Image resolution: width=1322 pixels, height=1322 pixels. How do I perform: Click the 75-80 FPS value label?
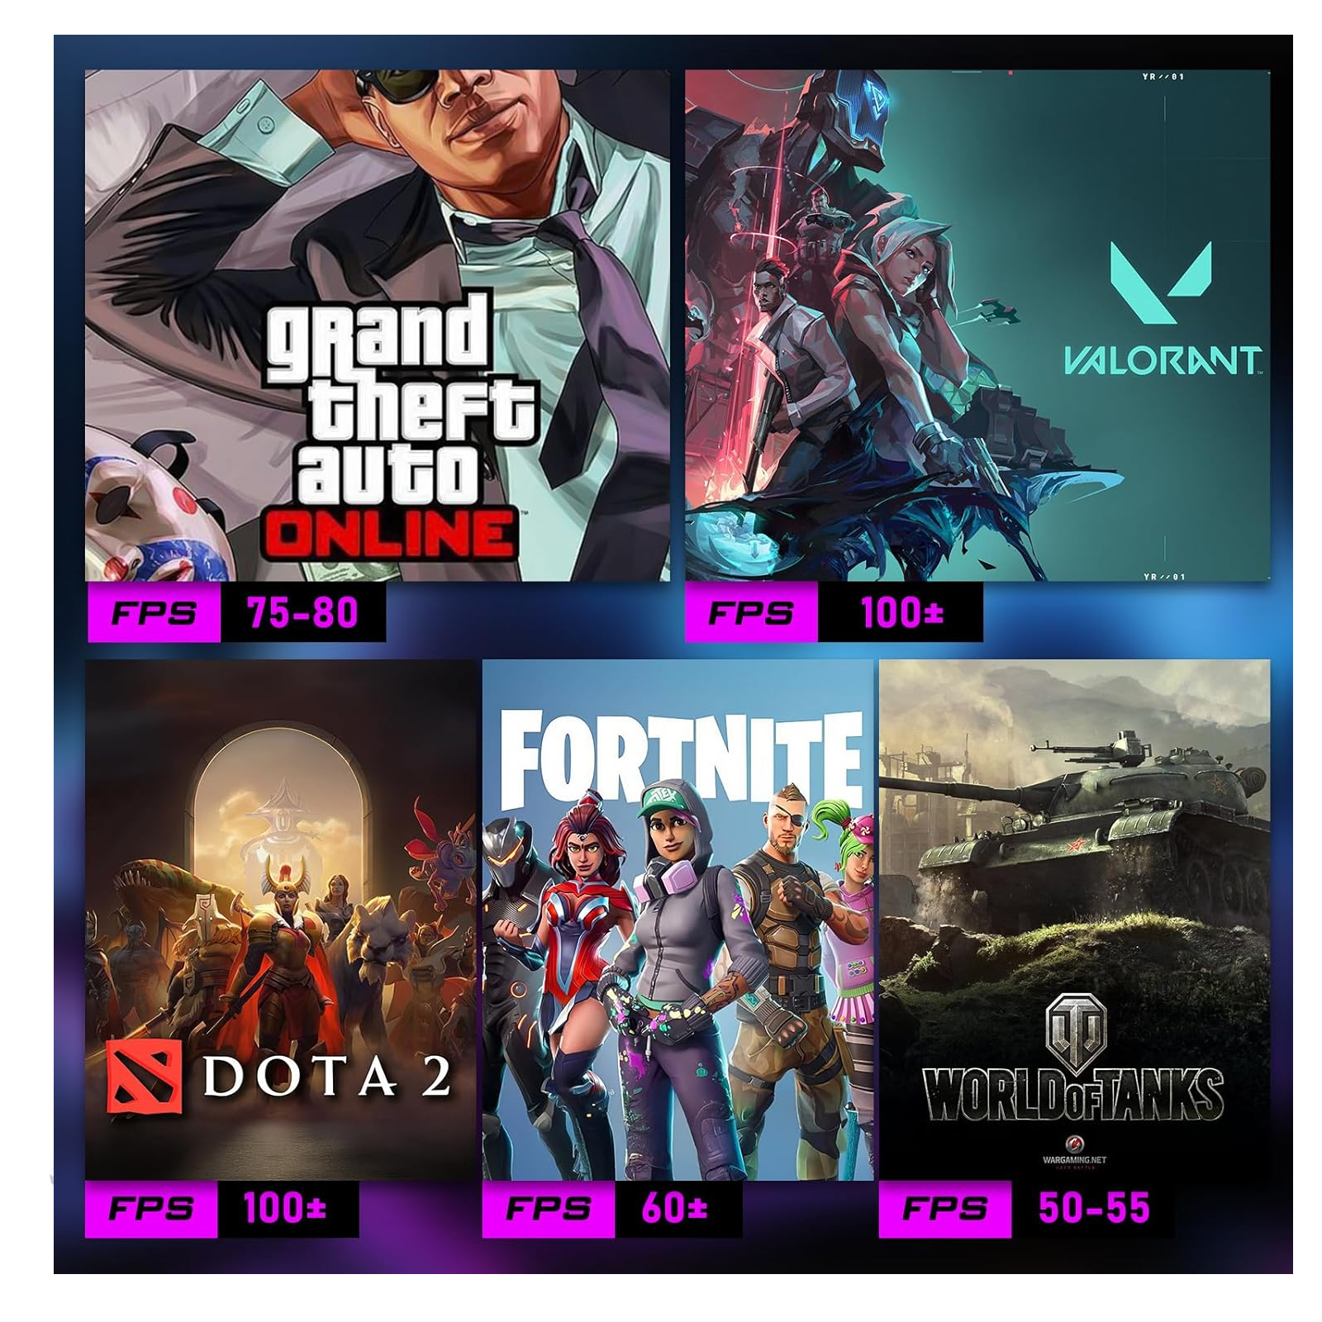click(302, 612)
